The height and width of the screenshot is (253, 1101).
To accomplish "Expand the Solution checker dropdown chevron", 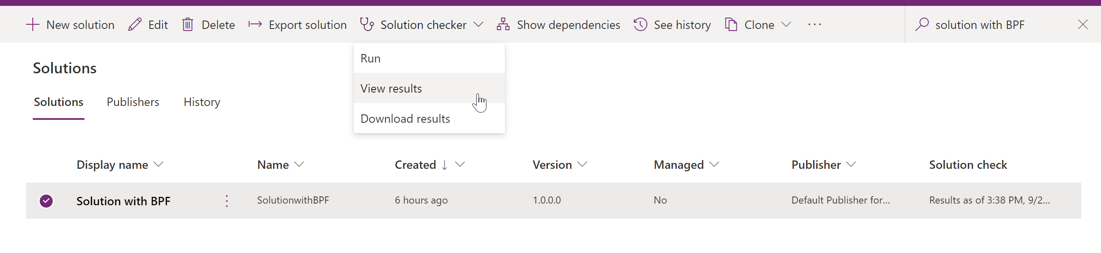I will (x=479, y=24).
